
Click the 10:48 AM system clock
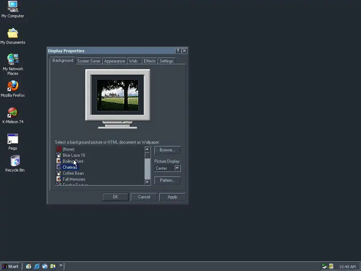click(347, 267)
